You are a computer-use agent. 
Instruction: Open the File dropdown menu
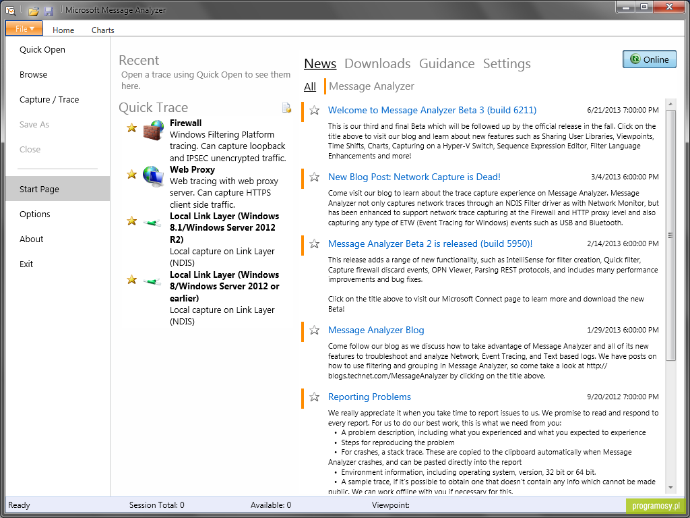pos(24,28)
